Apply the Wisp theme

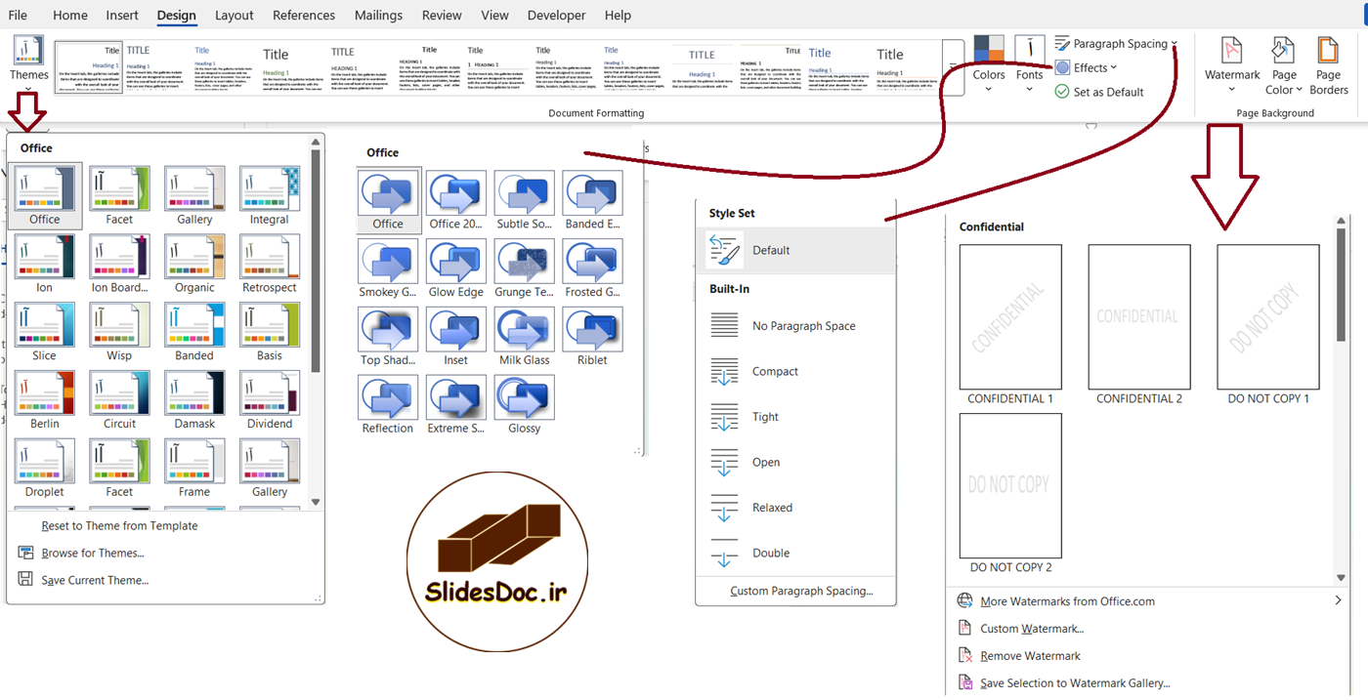[119, 332]
